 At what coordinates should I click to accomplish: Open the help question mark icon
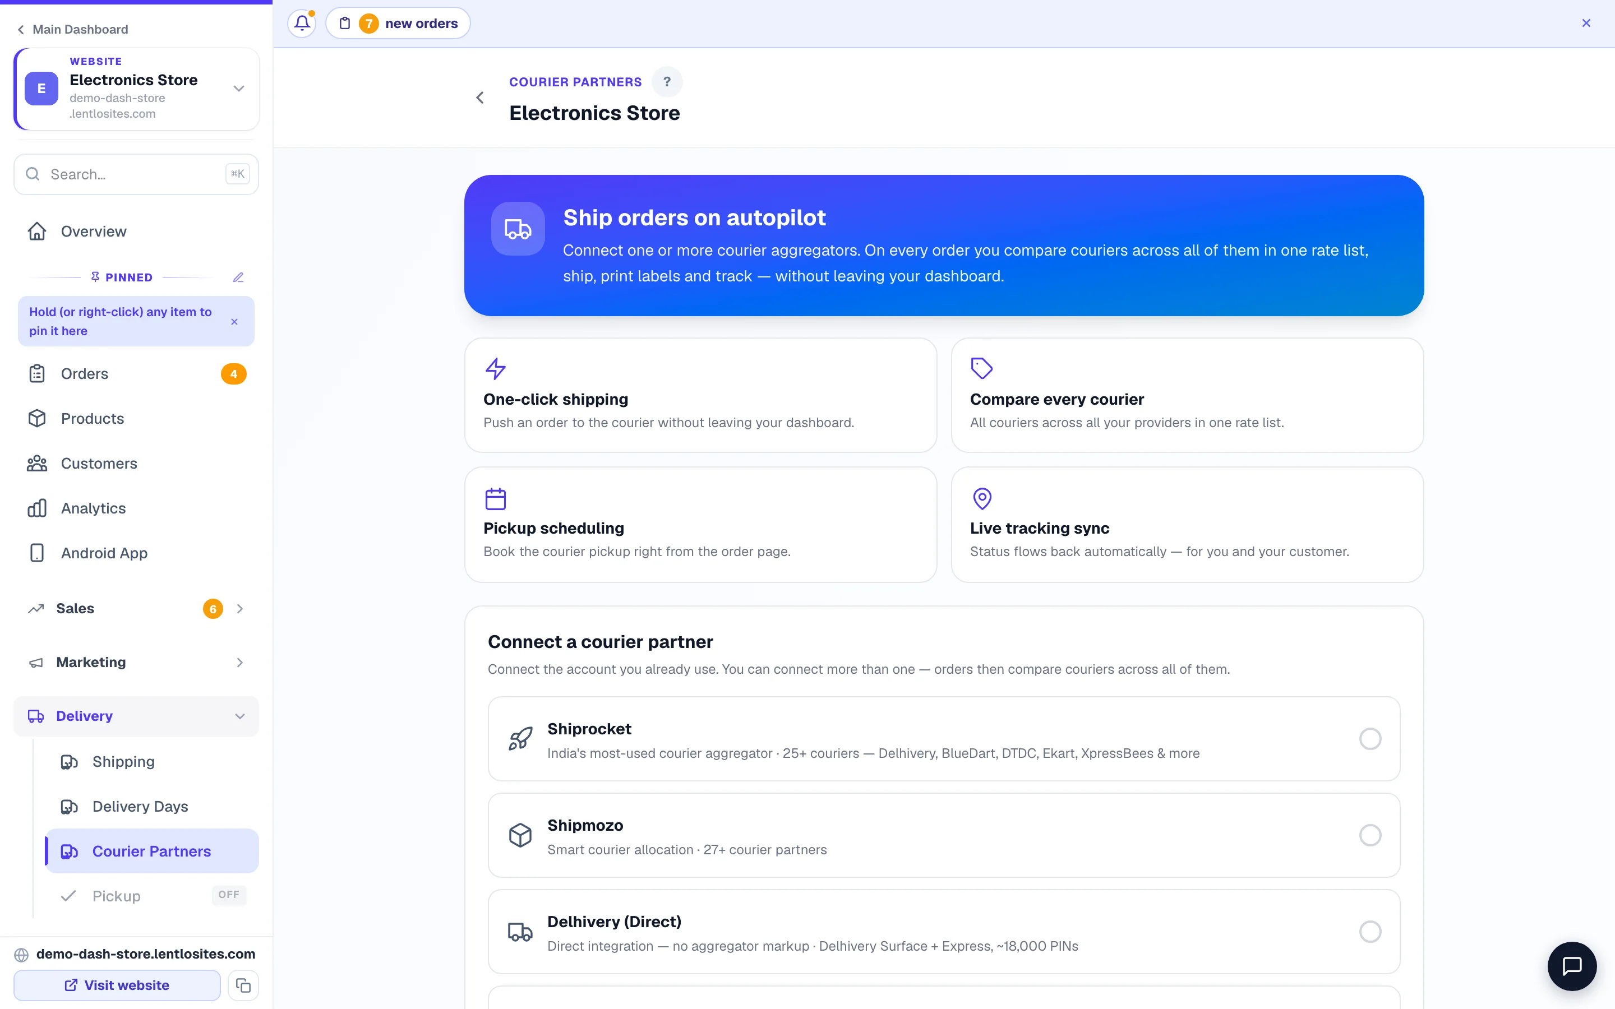pos(667,82)
